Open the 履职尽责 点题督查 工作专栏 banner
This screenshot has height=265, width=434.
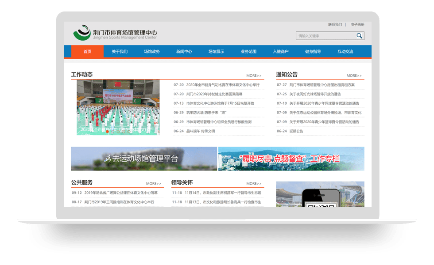[291, 159]
